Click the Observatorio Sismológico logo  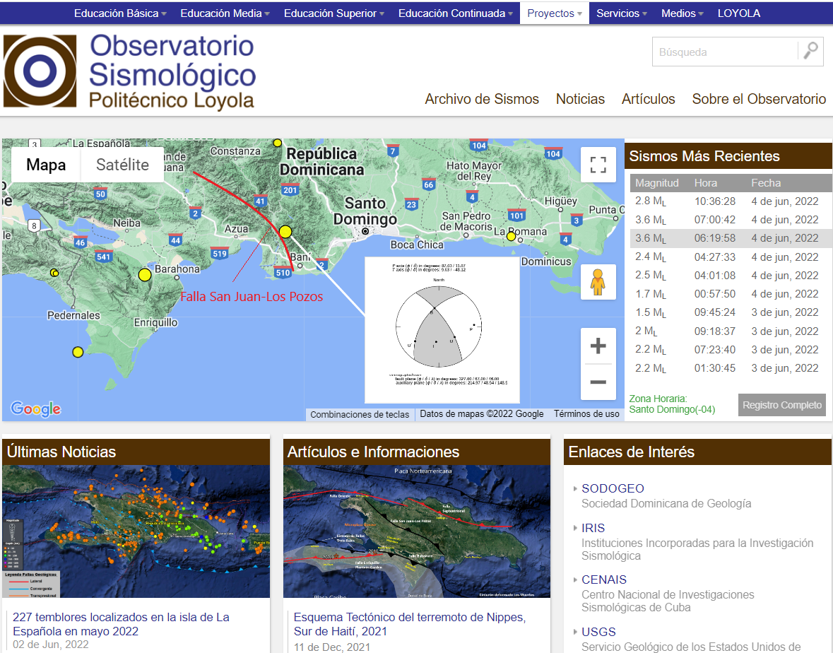point(129,73)
